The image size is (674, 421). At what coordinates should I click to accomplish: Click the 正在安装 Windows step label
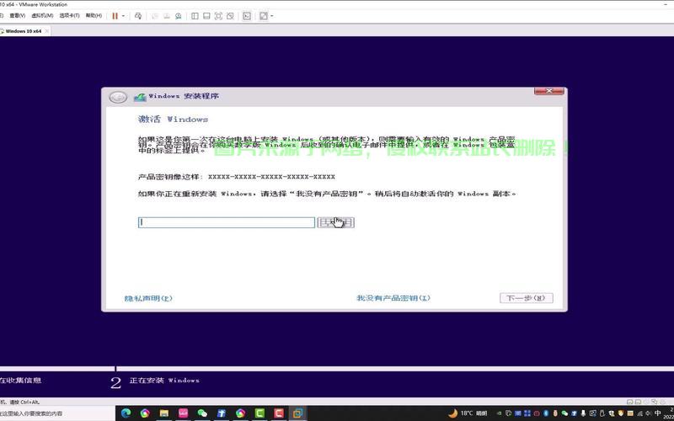[x=164, y=381]
